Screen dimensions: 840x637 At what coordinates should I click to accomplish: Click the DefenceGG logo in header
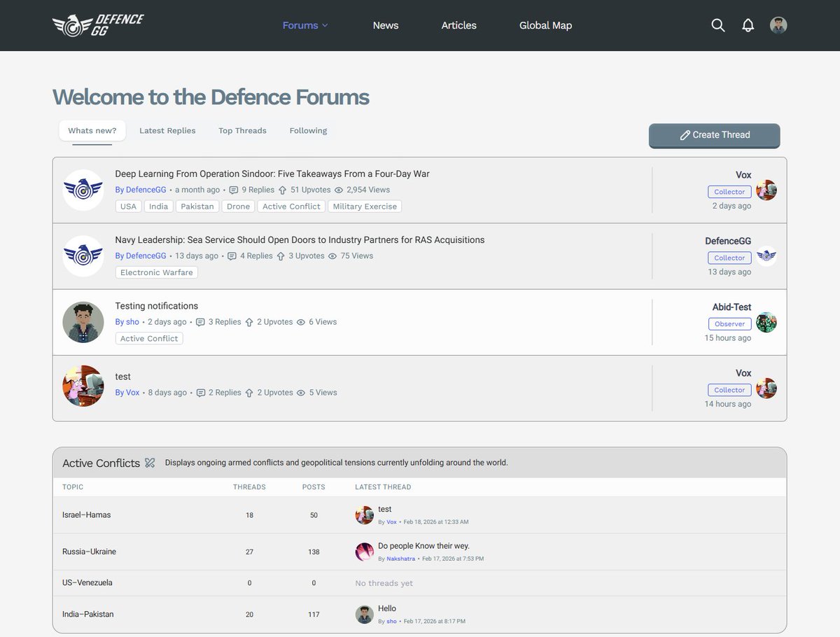click(98, 25)
